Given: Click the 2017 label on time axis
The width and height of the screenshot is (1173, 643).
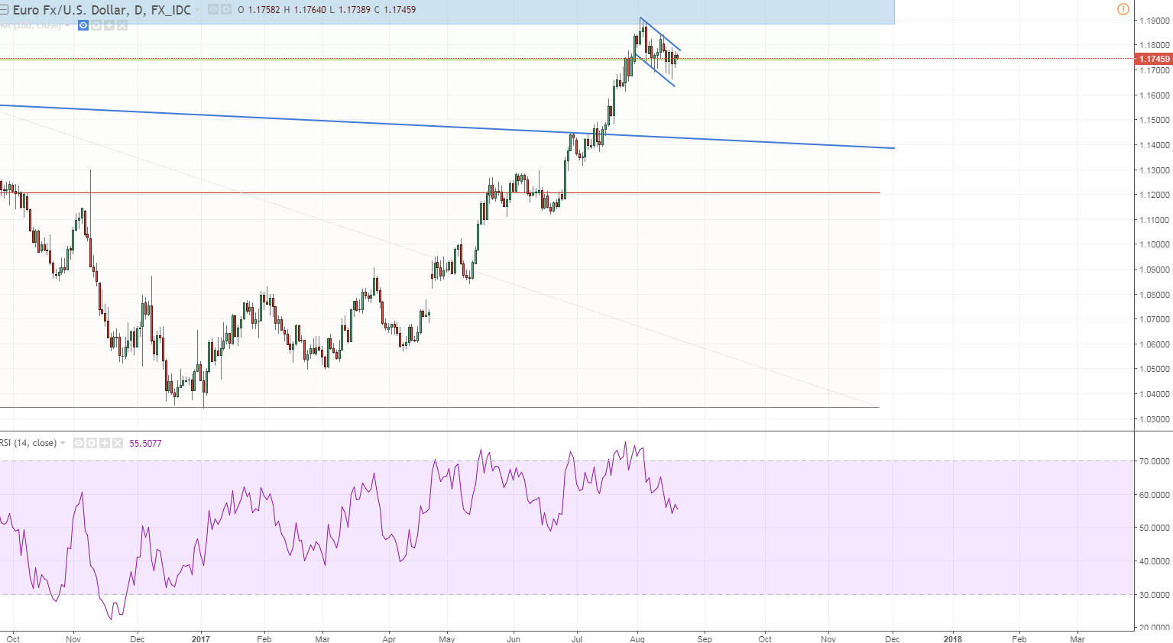Looking at the screenshot, I should (201, 639).
